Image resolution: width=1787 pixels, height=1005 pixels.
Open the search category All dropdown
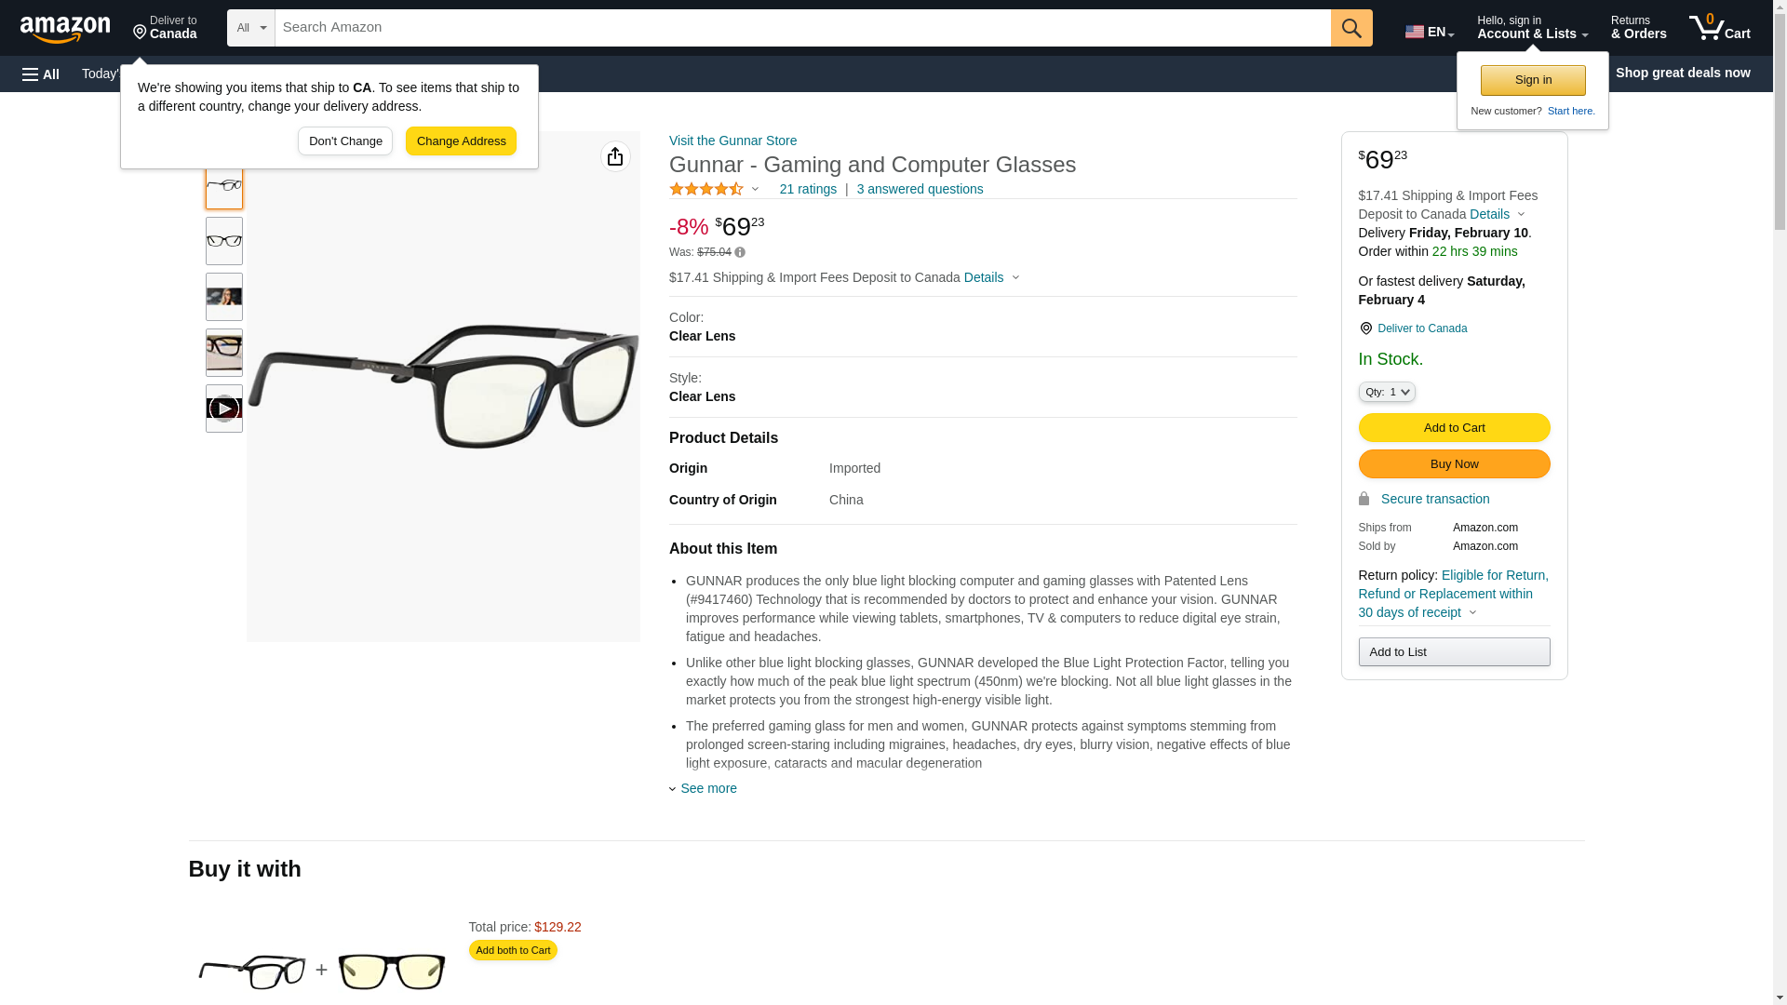coord(251,28)
